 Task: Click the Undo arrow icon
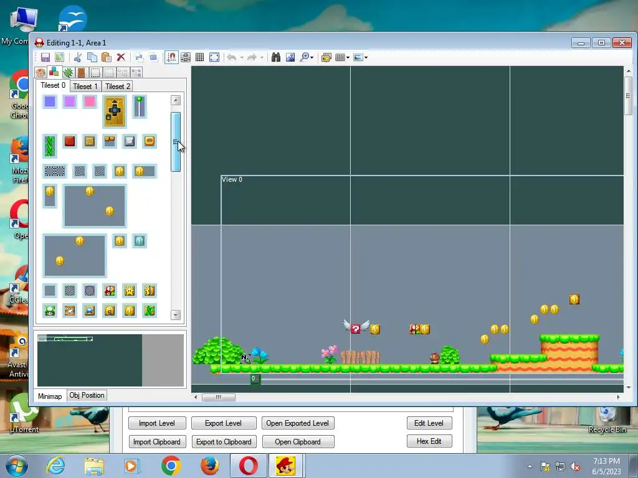(x=232, y=57)
